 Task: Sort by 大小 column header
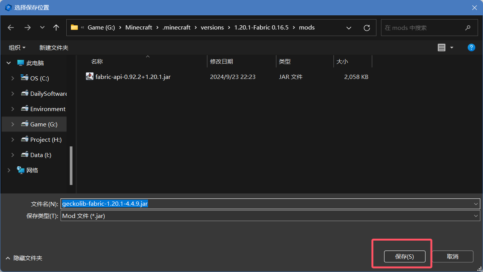342,61
